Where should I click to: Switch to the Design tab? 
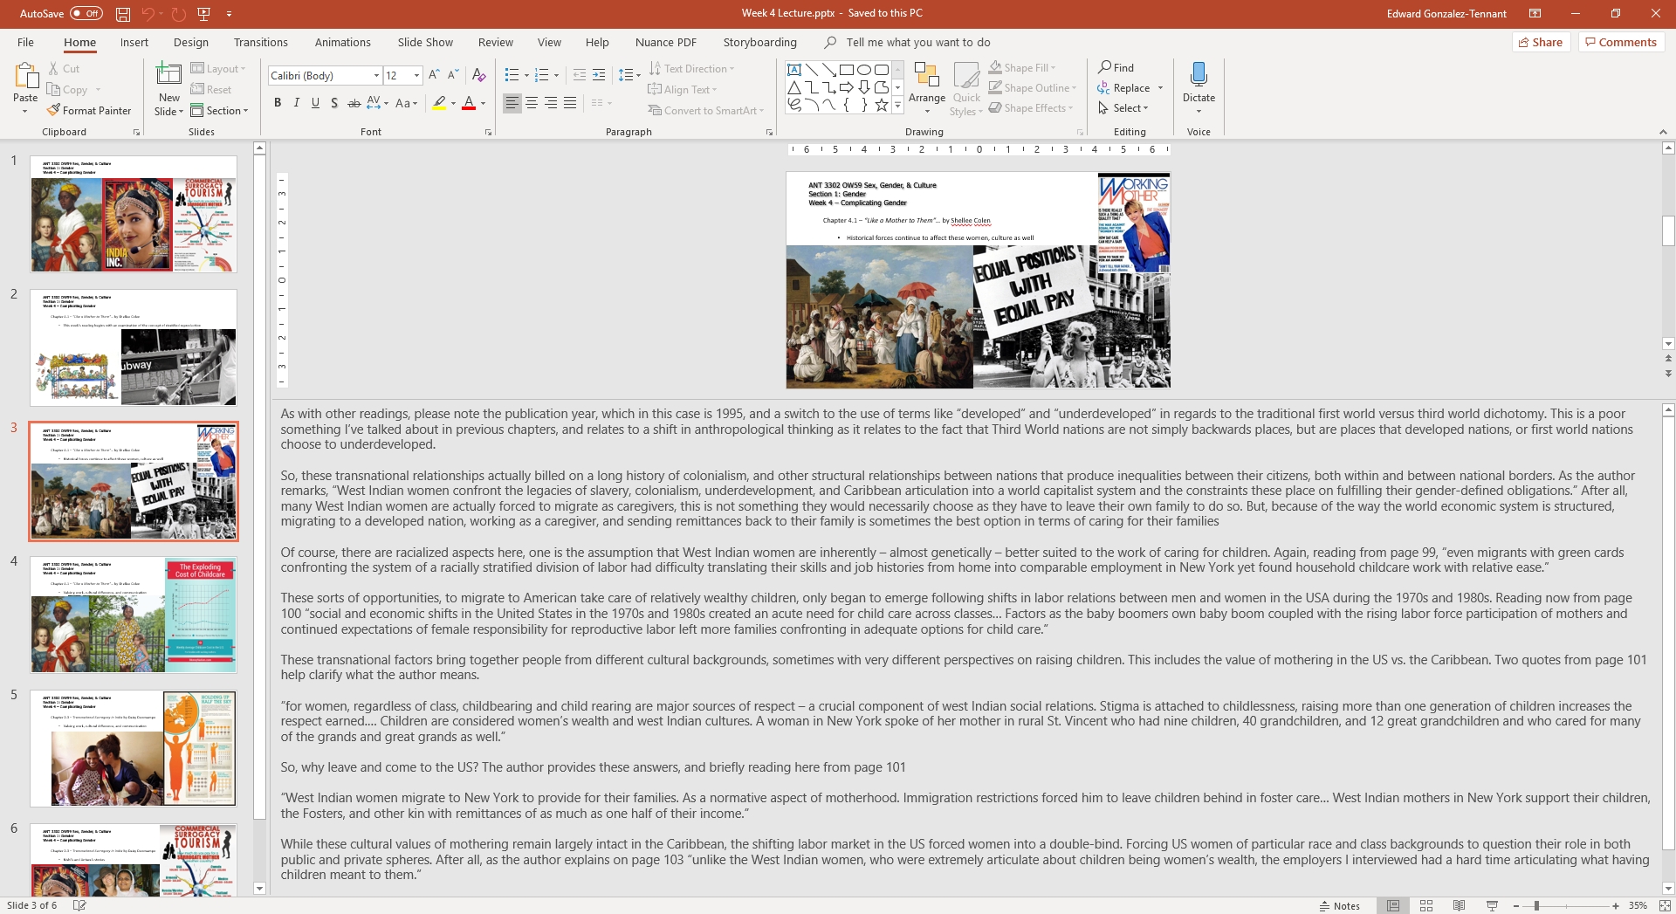tap(190, 42)
